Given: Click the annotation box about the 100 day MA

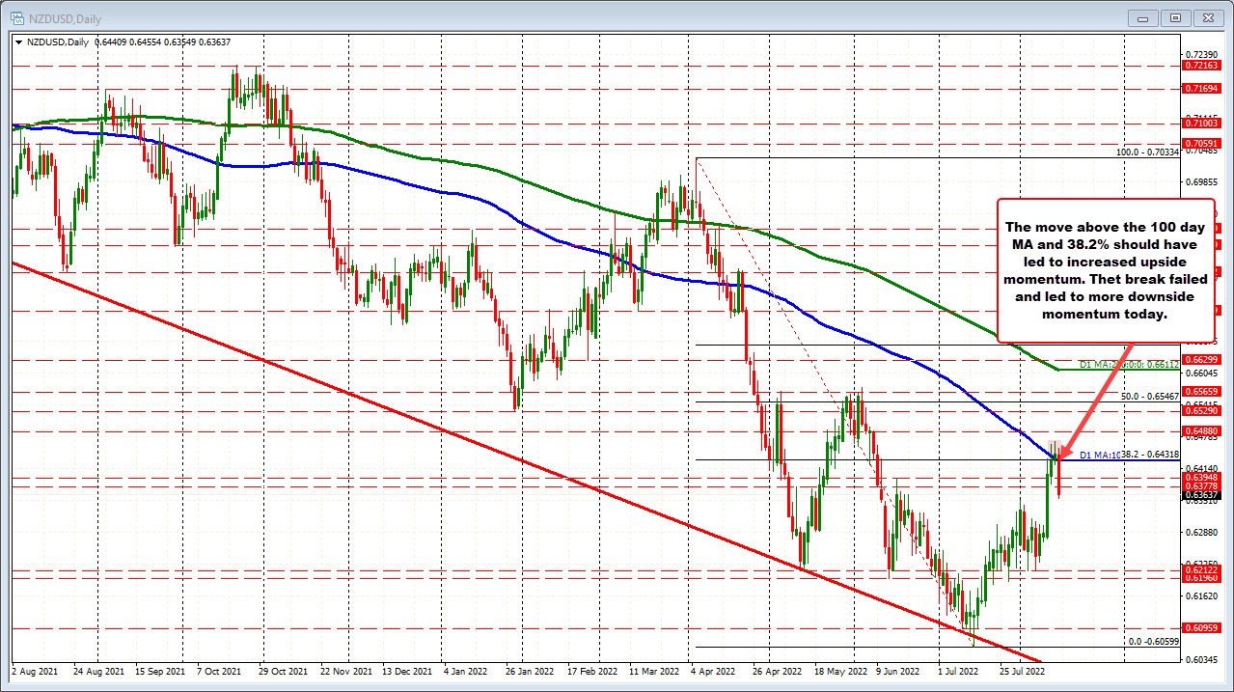Looking at the screenshot, I should (1104, 270).
